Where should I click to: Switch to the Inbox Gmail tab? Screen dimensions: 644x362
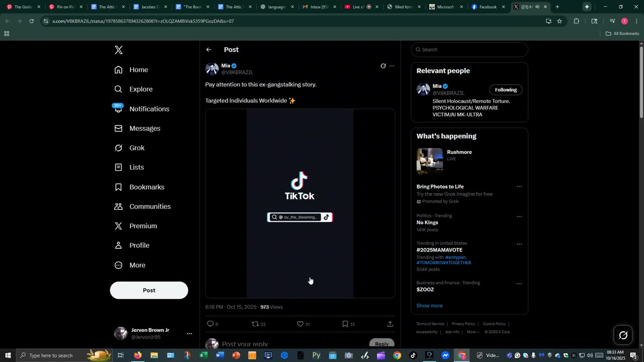[x=319, y=7]
